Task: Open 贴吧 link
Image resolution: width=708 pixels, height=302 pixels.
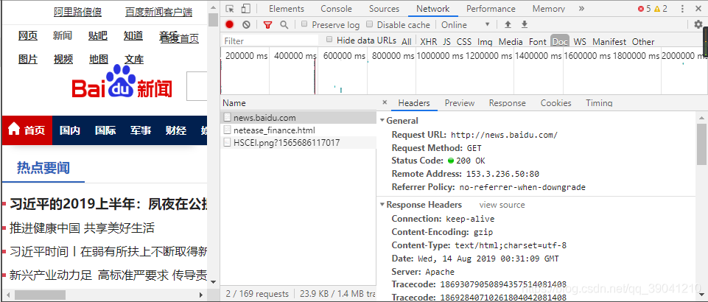Action: (98, 35)
